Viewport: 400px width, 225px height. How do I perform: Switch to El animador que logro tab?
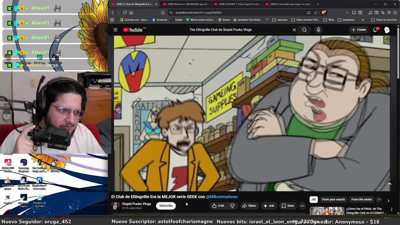pyautogui.click(x=288, y=4)
